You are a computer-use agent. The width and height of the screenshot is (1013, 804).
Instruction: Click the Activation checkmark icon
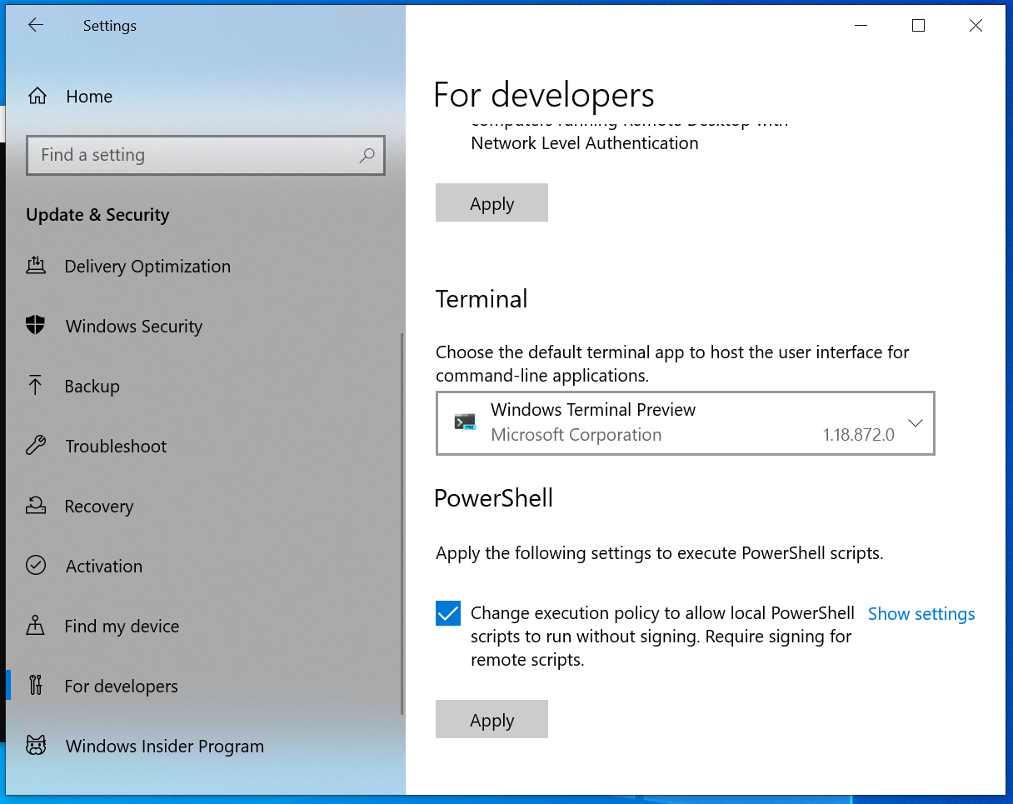tap(36, 565)
